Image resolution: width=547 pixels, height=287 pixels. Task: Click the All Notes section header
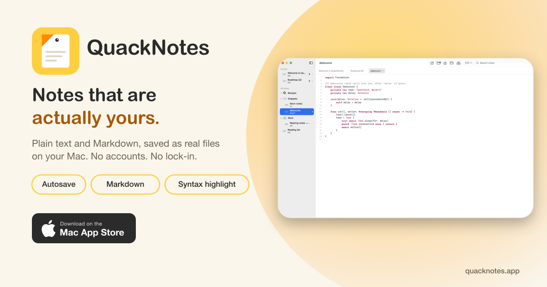(285, 88)
